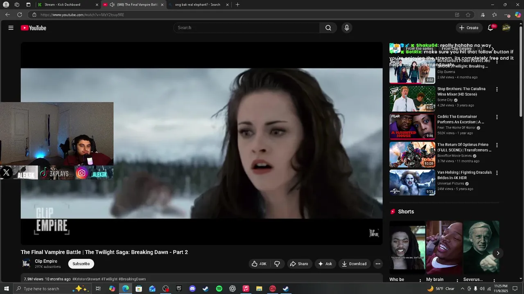Add this page to favorites with the star icon
Image resolution: width=524 pixels, height=294 pixels.
(x=468, y=15)
